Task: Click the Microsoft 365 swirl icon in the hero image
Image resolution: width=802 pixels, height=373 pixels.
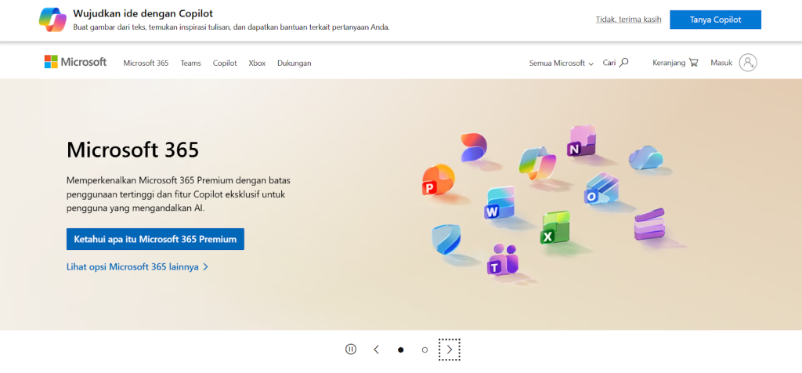Action: click(x=474, y=147)
